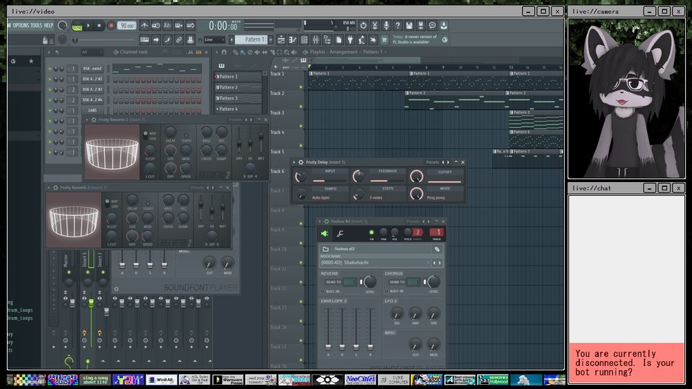Click the metronome icon in the toolbar
Image resolution: width=692 pixels, height=389 pixels.
click(145, 26)
